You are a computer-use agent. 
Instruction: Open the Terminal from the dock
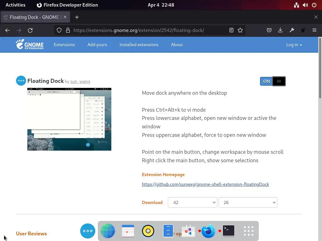(229, 231)
